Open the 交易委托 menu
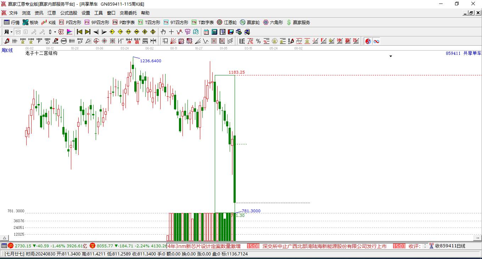Viewport: 482px width, 259px height. pos(128,13)
